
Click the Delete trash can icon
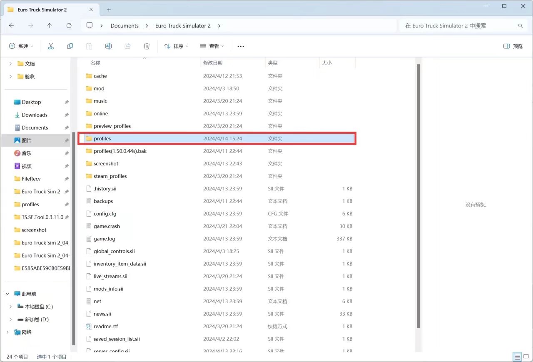coord(147,46)
